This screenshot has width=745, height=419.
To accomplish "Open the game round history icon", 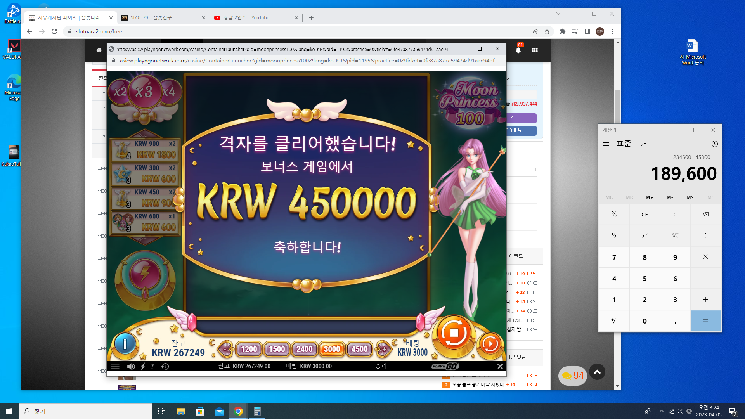I will click(x=165, y=366).
